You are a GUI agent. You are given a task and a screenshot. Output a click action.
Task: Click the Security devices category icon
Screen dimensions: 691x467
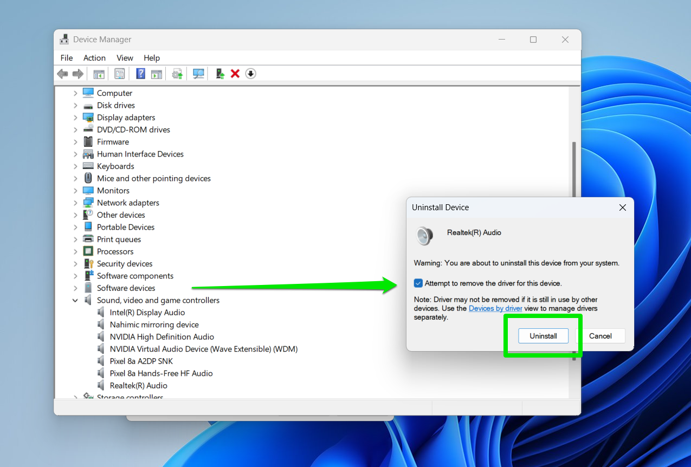[88, 264]
